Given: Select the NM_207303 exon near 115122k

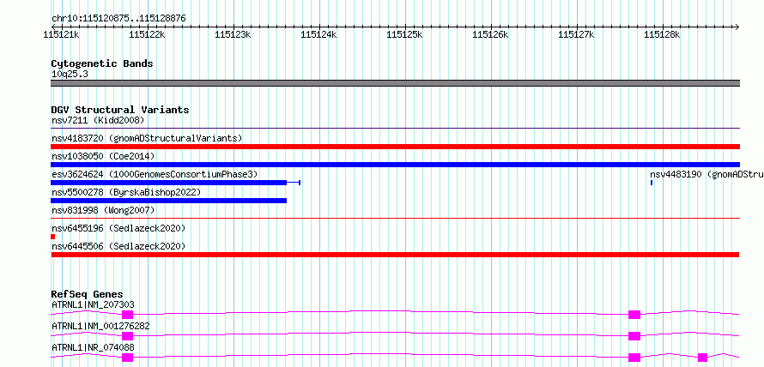Looking at the screenshot, I should pyautogui.click(x=127, y=315).
